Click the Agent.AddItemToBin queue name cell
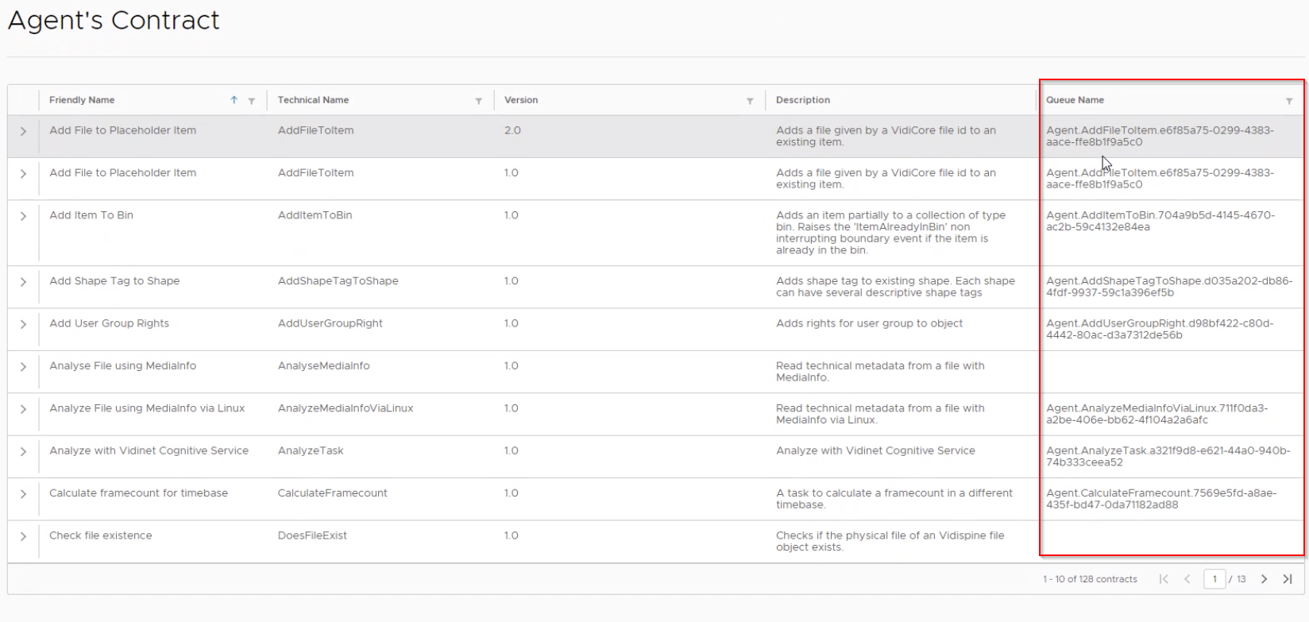1309x622 pixels. tap(1160, 221)
